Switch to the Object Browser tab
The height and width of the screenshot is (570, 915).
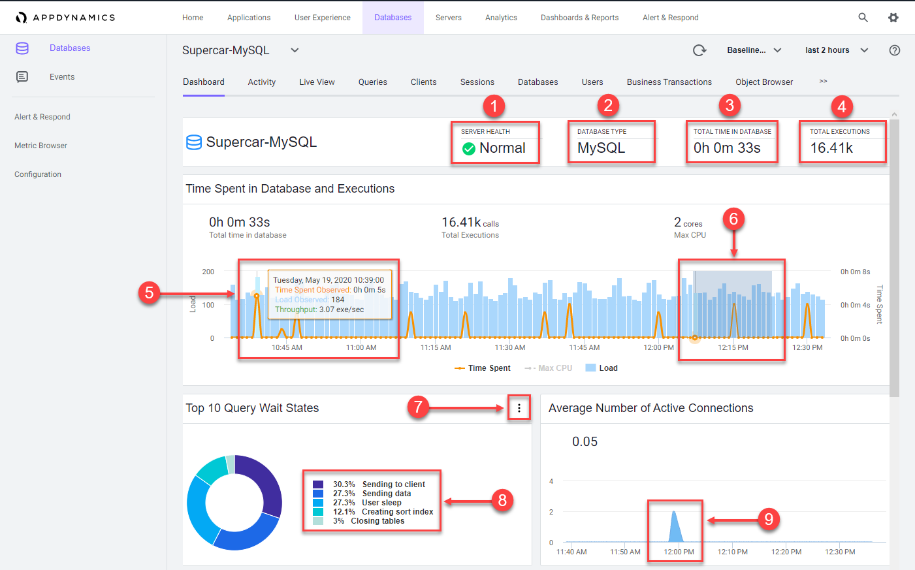coord(764,82)
